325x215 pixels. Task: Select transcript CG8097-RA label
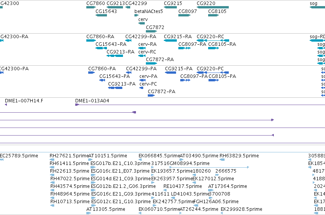point(192,44)
